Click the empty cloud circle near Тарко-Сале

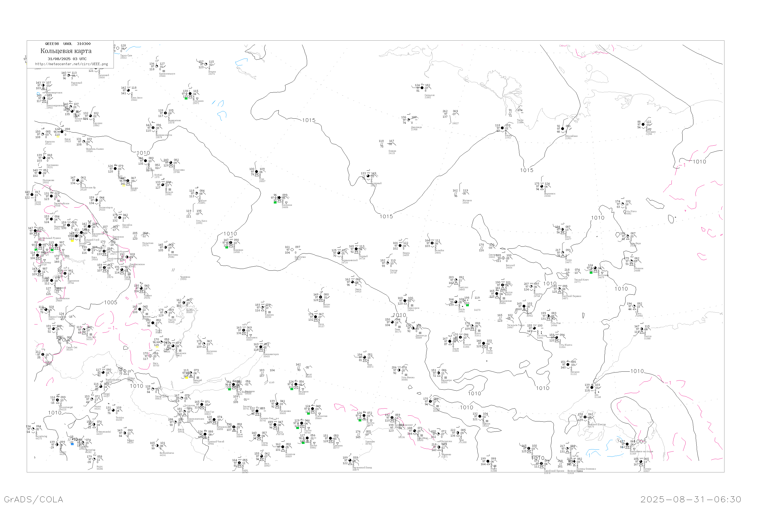point(118,48)
